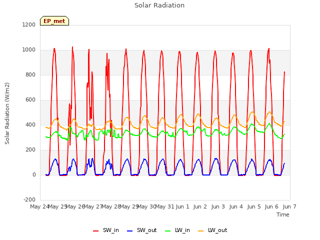Click the 400 y-axis tick label
The image size is (320, 240).
30,124
